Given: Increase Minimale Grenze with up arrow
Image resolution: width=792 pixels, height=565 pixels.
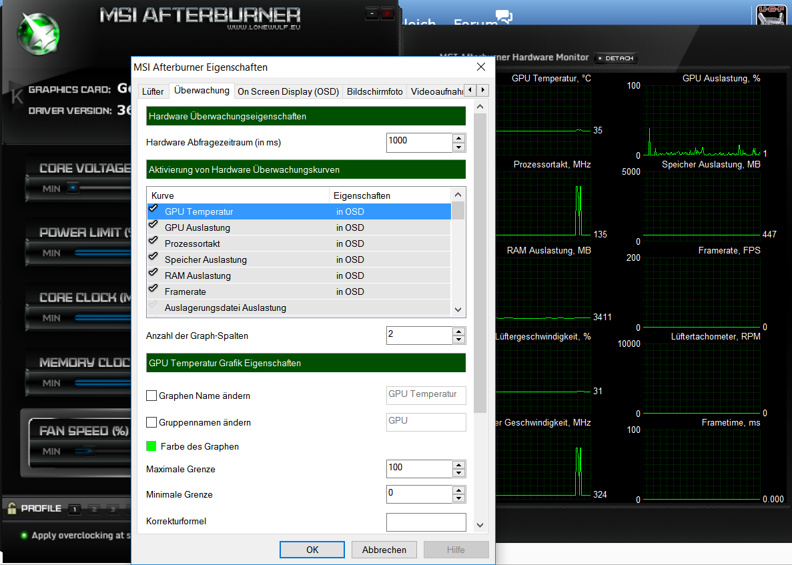Looking at the screenshot, I should (458, 490).
